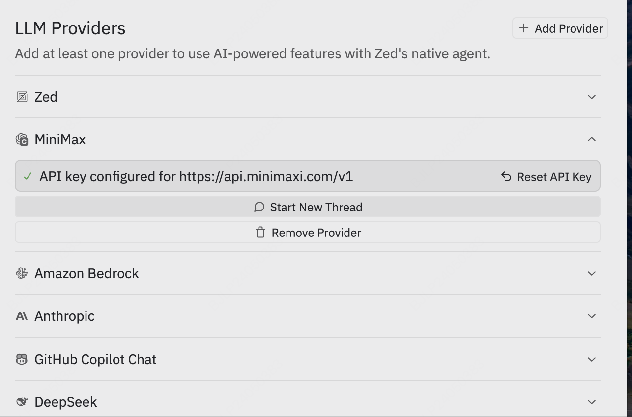Click the MiniMax provider logo icon

click(22, 140)
